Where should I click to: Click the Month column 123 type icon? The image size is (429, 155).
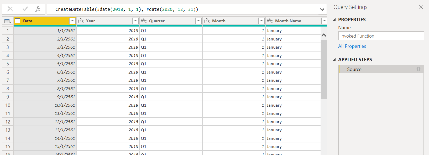click(207, 21)
